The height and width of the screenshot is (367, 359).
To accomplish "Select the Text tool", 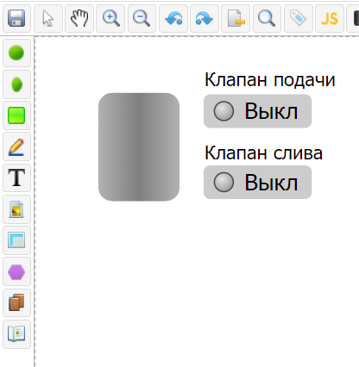I will 16,177.
